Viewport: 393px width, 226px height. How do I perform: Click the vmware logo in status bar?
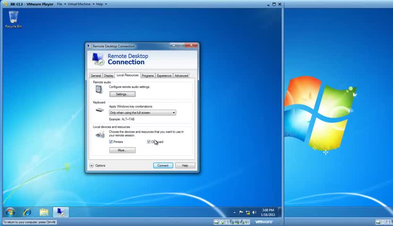[264, 222]
